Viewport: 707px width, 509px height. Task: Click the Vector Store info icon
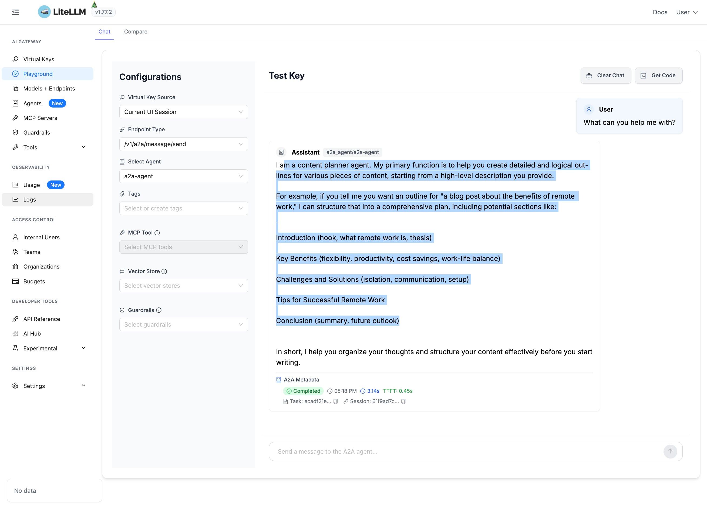tap(164, 271)
